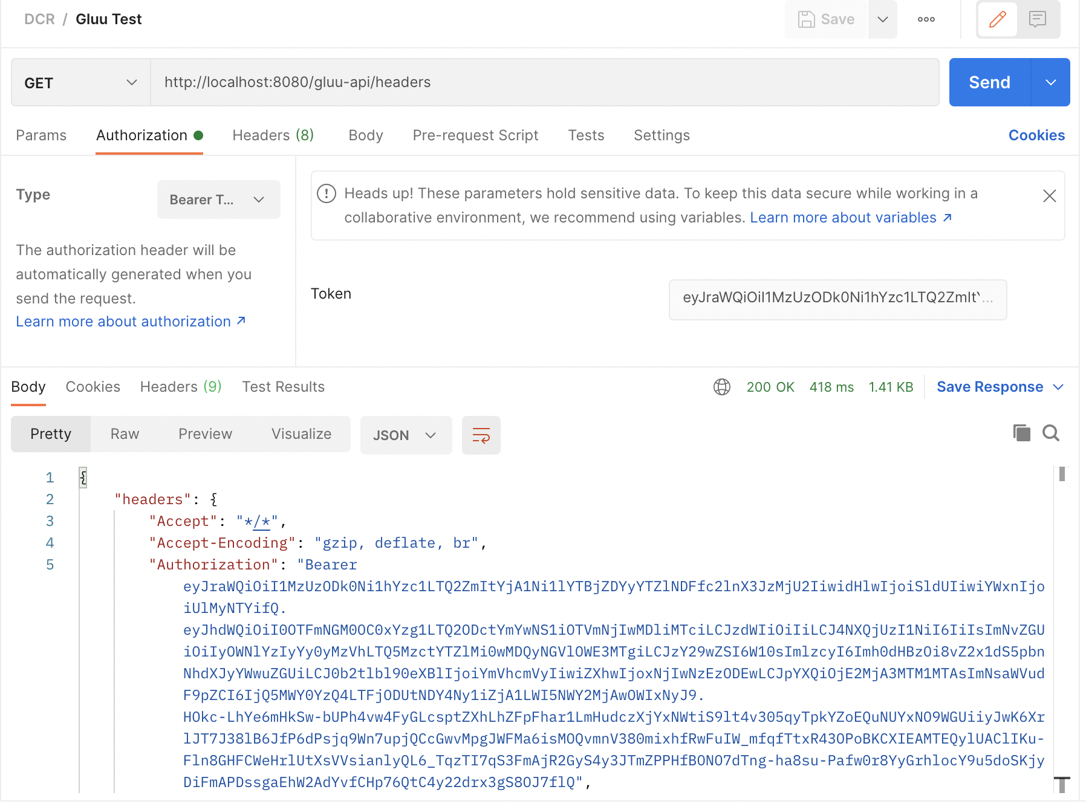This screenshot has width=1086, height=804.
Task: Toggle word wrap for response body
Action: click(x=481, y=435)
